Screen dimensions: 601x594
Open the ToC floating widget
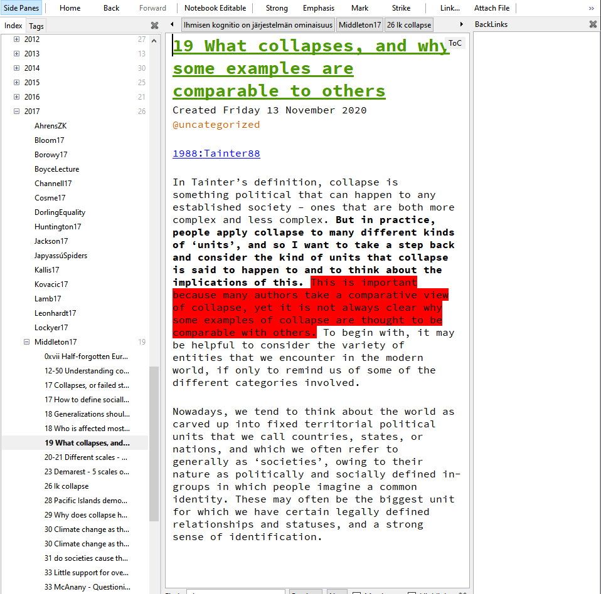pos(455,43)
